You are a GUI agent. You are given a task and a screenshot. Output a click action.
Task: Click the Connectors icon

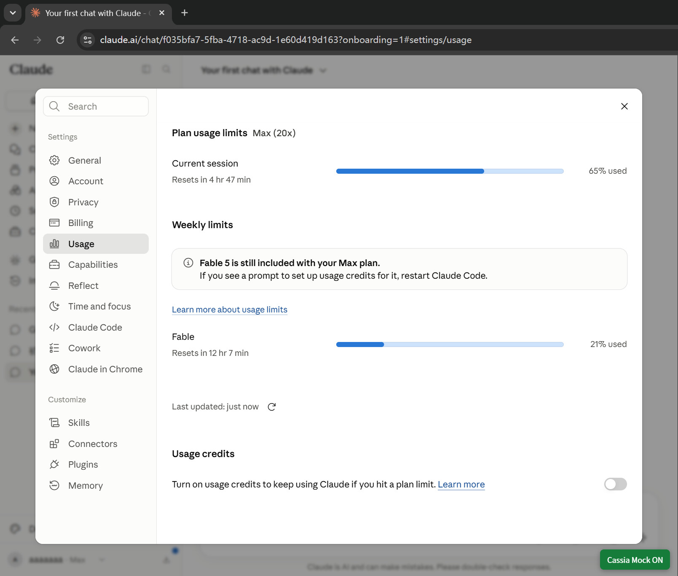(54, 444)
